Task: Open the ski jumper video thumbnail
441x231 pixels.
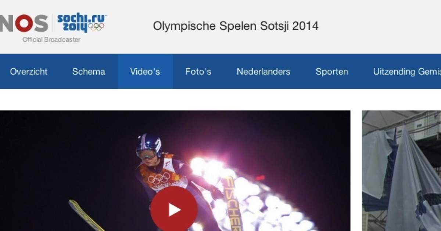Action: click(x=175, y=171)
